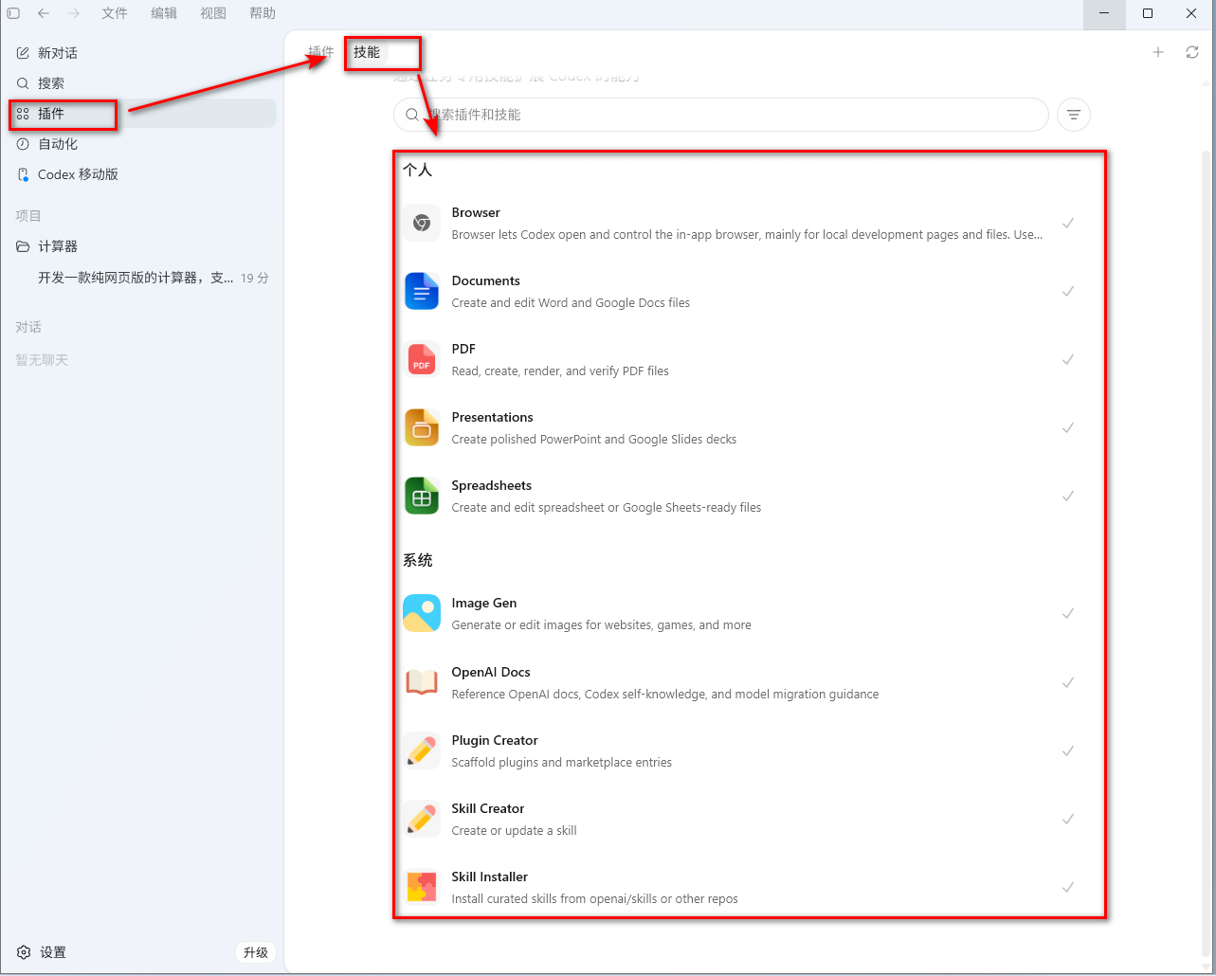Start a 新对话 from sidebar
Image resolution: width=1216 pixels, height=976 pixels.
click(x=142, y=53)
